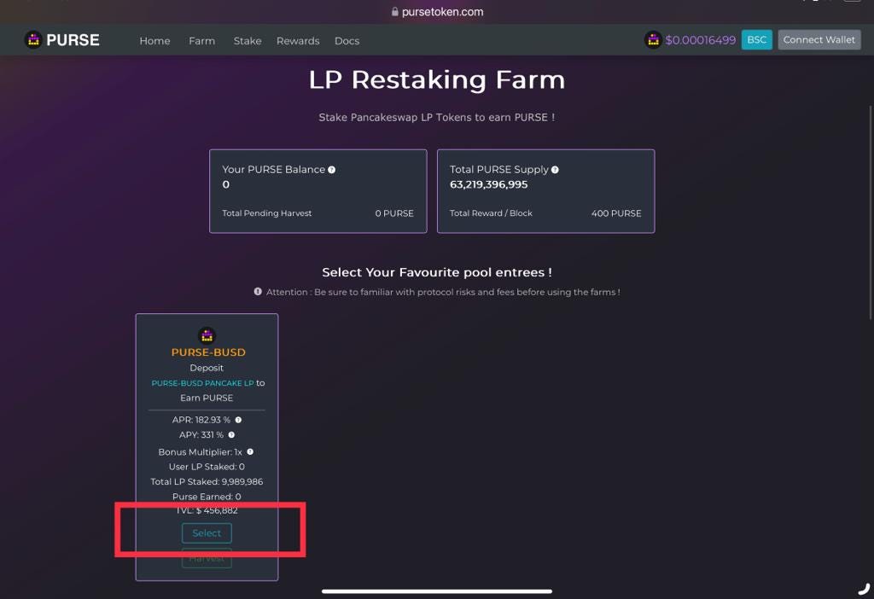Screen dimensions: 874x599
Task: Open the PURSE-BUSD PANCAKE LP link
Action: click(202, 383)
